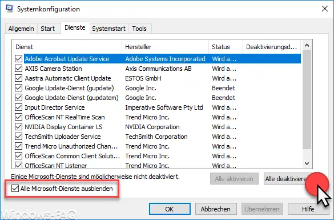
Task: Toggle Input Director Service checkbox
Action: pyautogui.click(x=18, y=107)
